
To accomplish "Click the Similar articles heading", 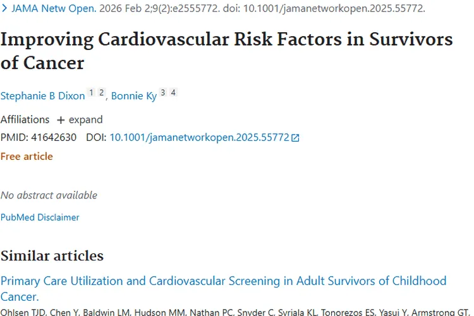I will [52, 255].
